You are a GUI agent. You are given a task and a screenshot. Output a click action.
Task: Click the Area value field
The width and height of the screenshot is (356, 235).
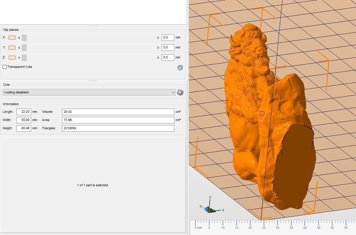coord(118,120)
